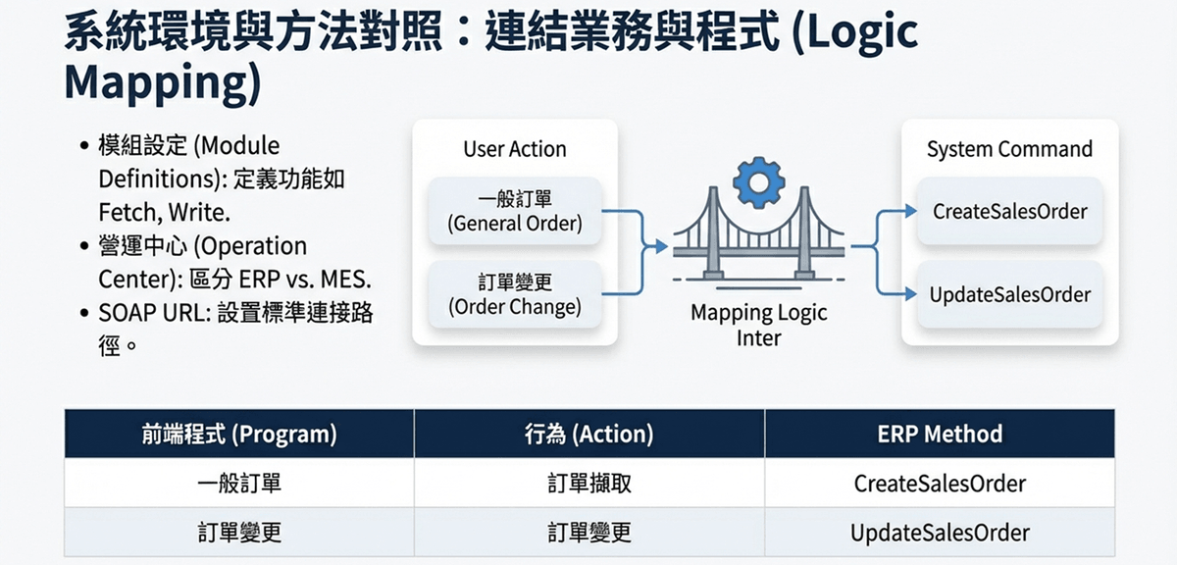Select the 一般訂單 cell in the table
Viewport: 1177px width, 565px height.
point(239,484)
